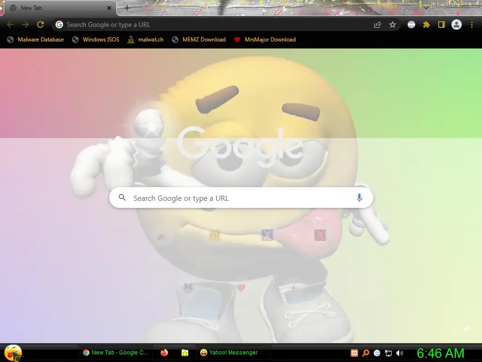Switch to Yahoo! Messenger taskbar item
482x362 pixels.
point(233,353)
